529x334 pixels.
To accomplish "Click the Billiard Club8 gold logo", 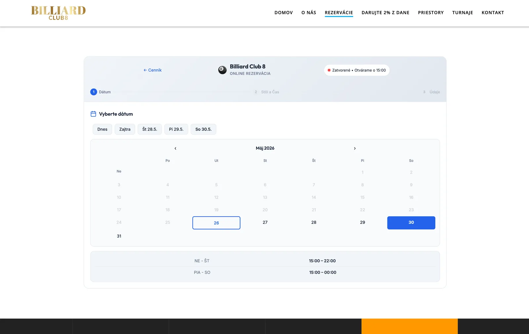I will (x=58, y=13).
